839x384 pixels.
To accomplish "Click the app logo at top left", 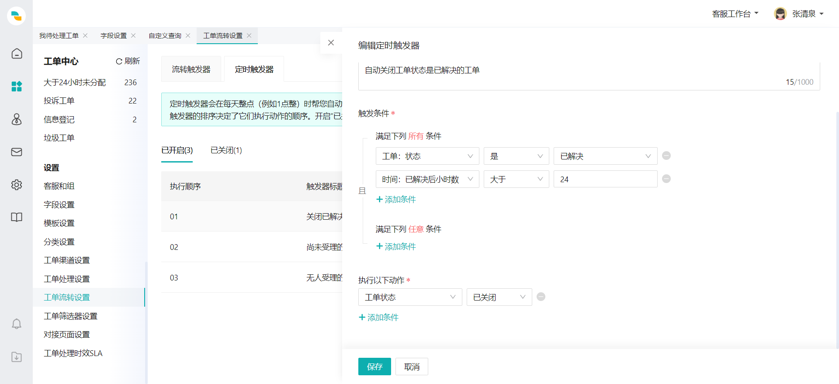I will tap(16, 16).
